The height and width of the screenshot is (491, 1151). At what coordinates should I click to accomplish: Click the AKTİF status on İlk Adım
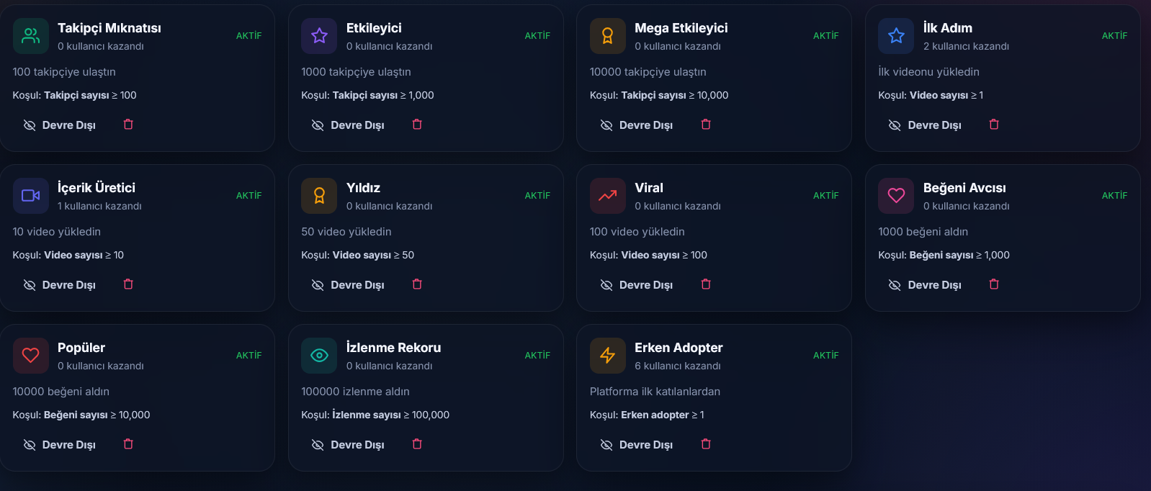[1114, 36]
